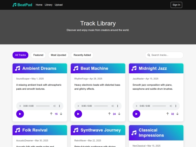This screenshot has width=196, height=147.
Task: Mute the Midnight Jazz audio player
Action: pos(171,106)
